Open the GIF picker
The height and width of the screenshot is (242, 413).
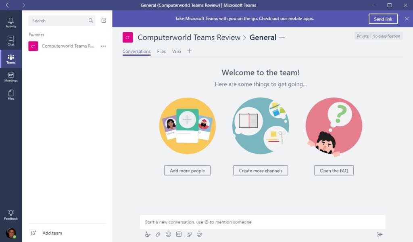pyautogui.click(x=179, y=234)
